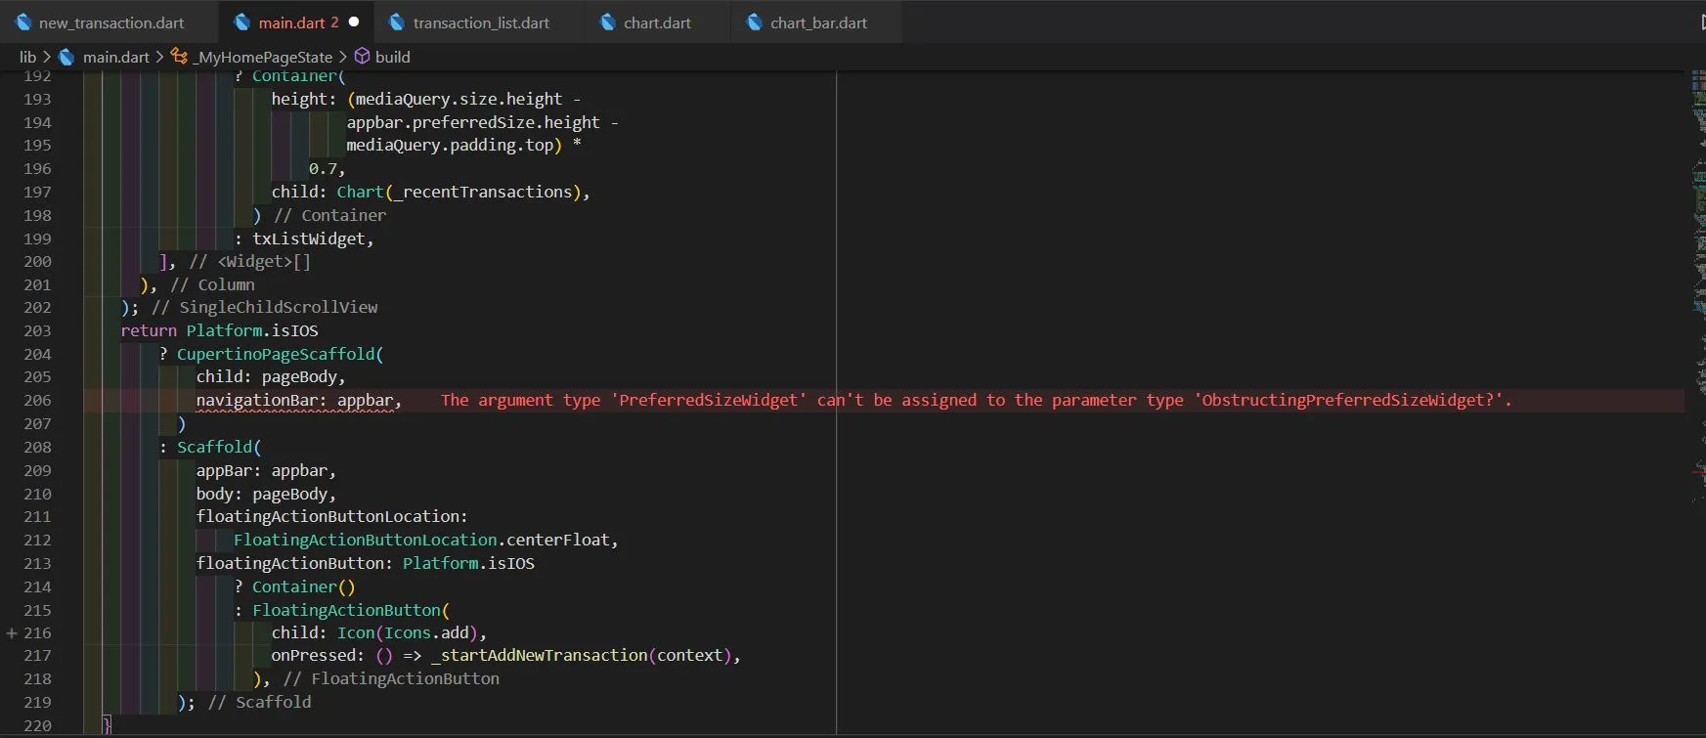Image resolution: width=1706 pixels, height=738 pixels.
Task: Click 'child: pageBody,' on line 205
Action: click(271, 376)
